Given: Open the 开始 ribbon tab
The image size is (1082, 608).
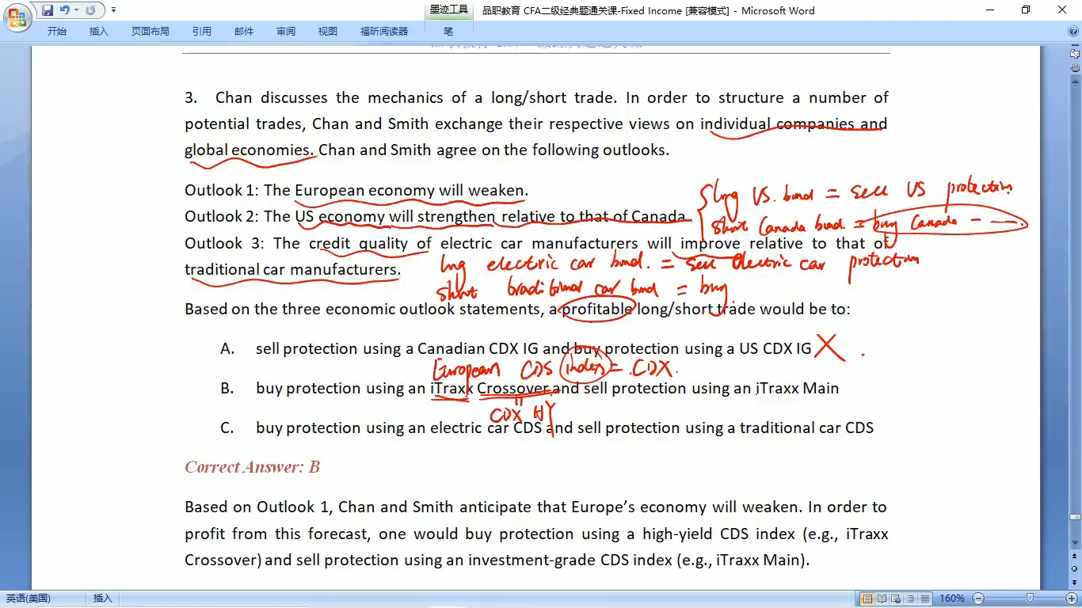Looking at the screenshot, I should [x=57, y=32].
